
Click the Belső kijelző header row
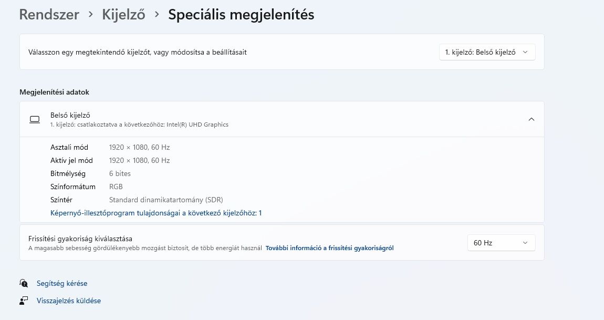(282, 119)
